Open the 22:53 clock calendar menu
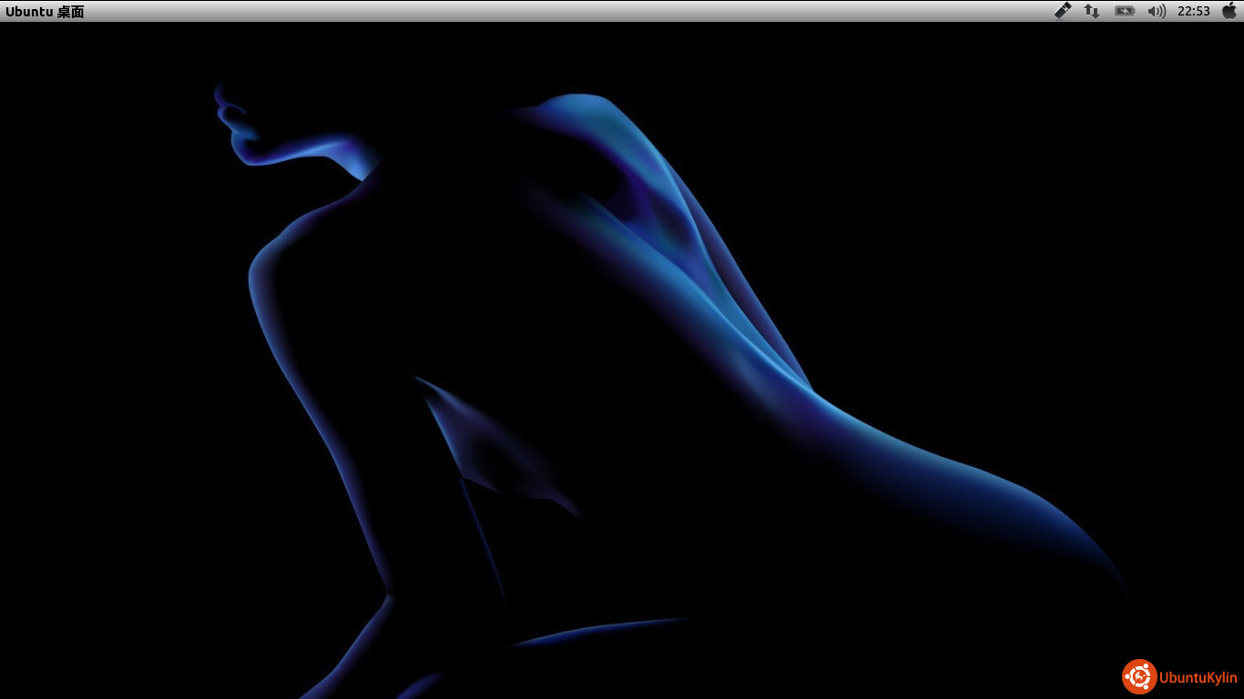Screen dimensions: 1244x699 point(1193,11)
